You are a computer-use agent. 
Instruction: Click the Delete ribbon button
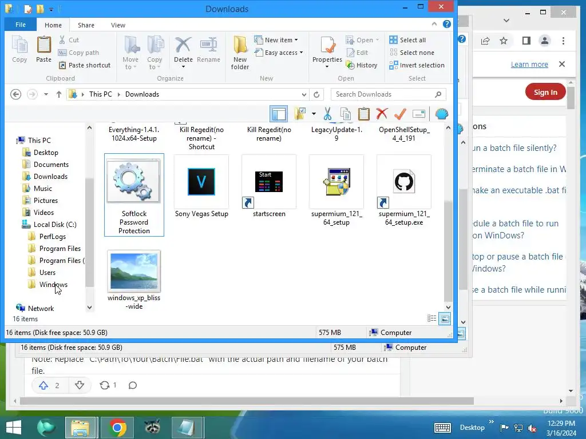coord(183,52)
